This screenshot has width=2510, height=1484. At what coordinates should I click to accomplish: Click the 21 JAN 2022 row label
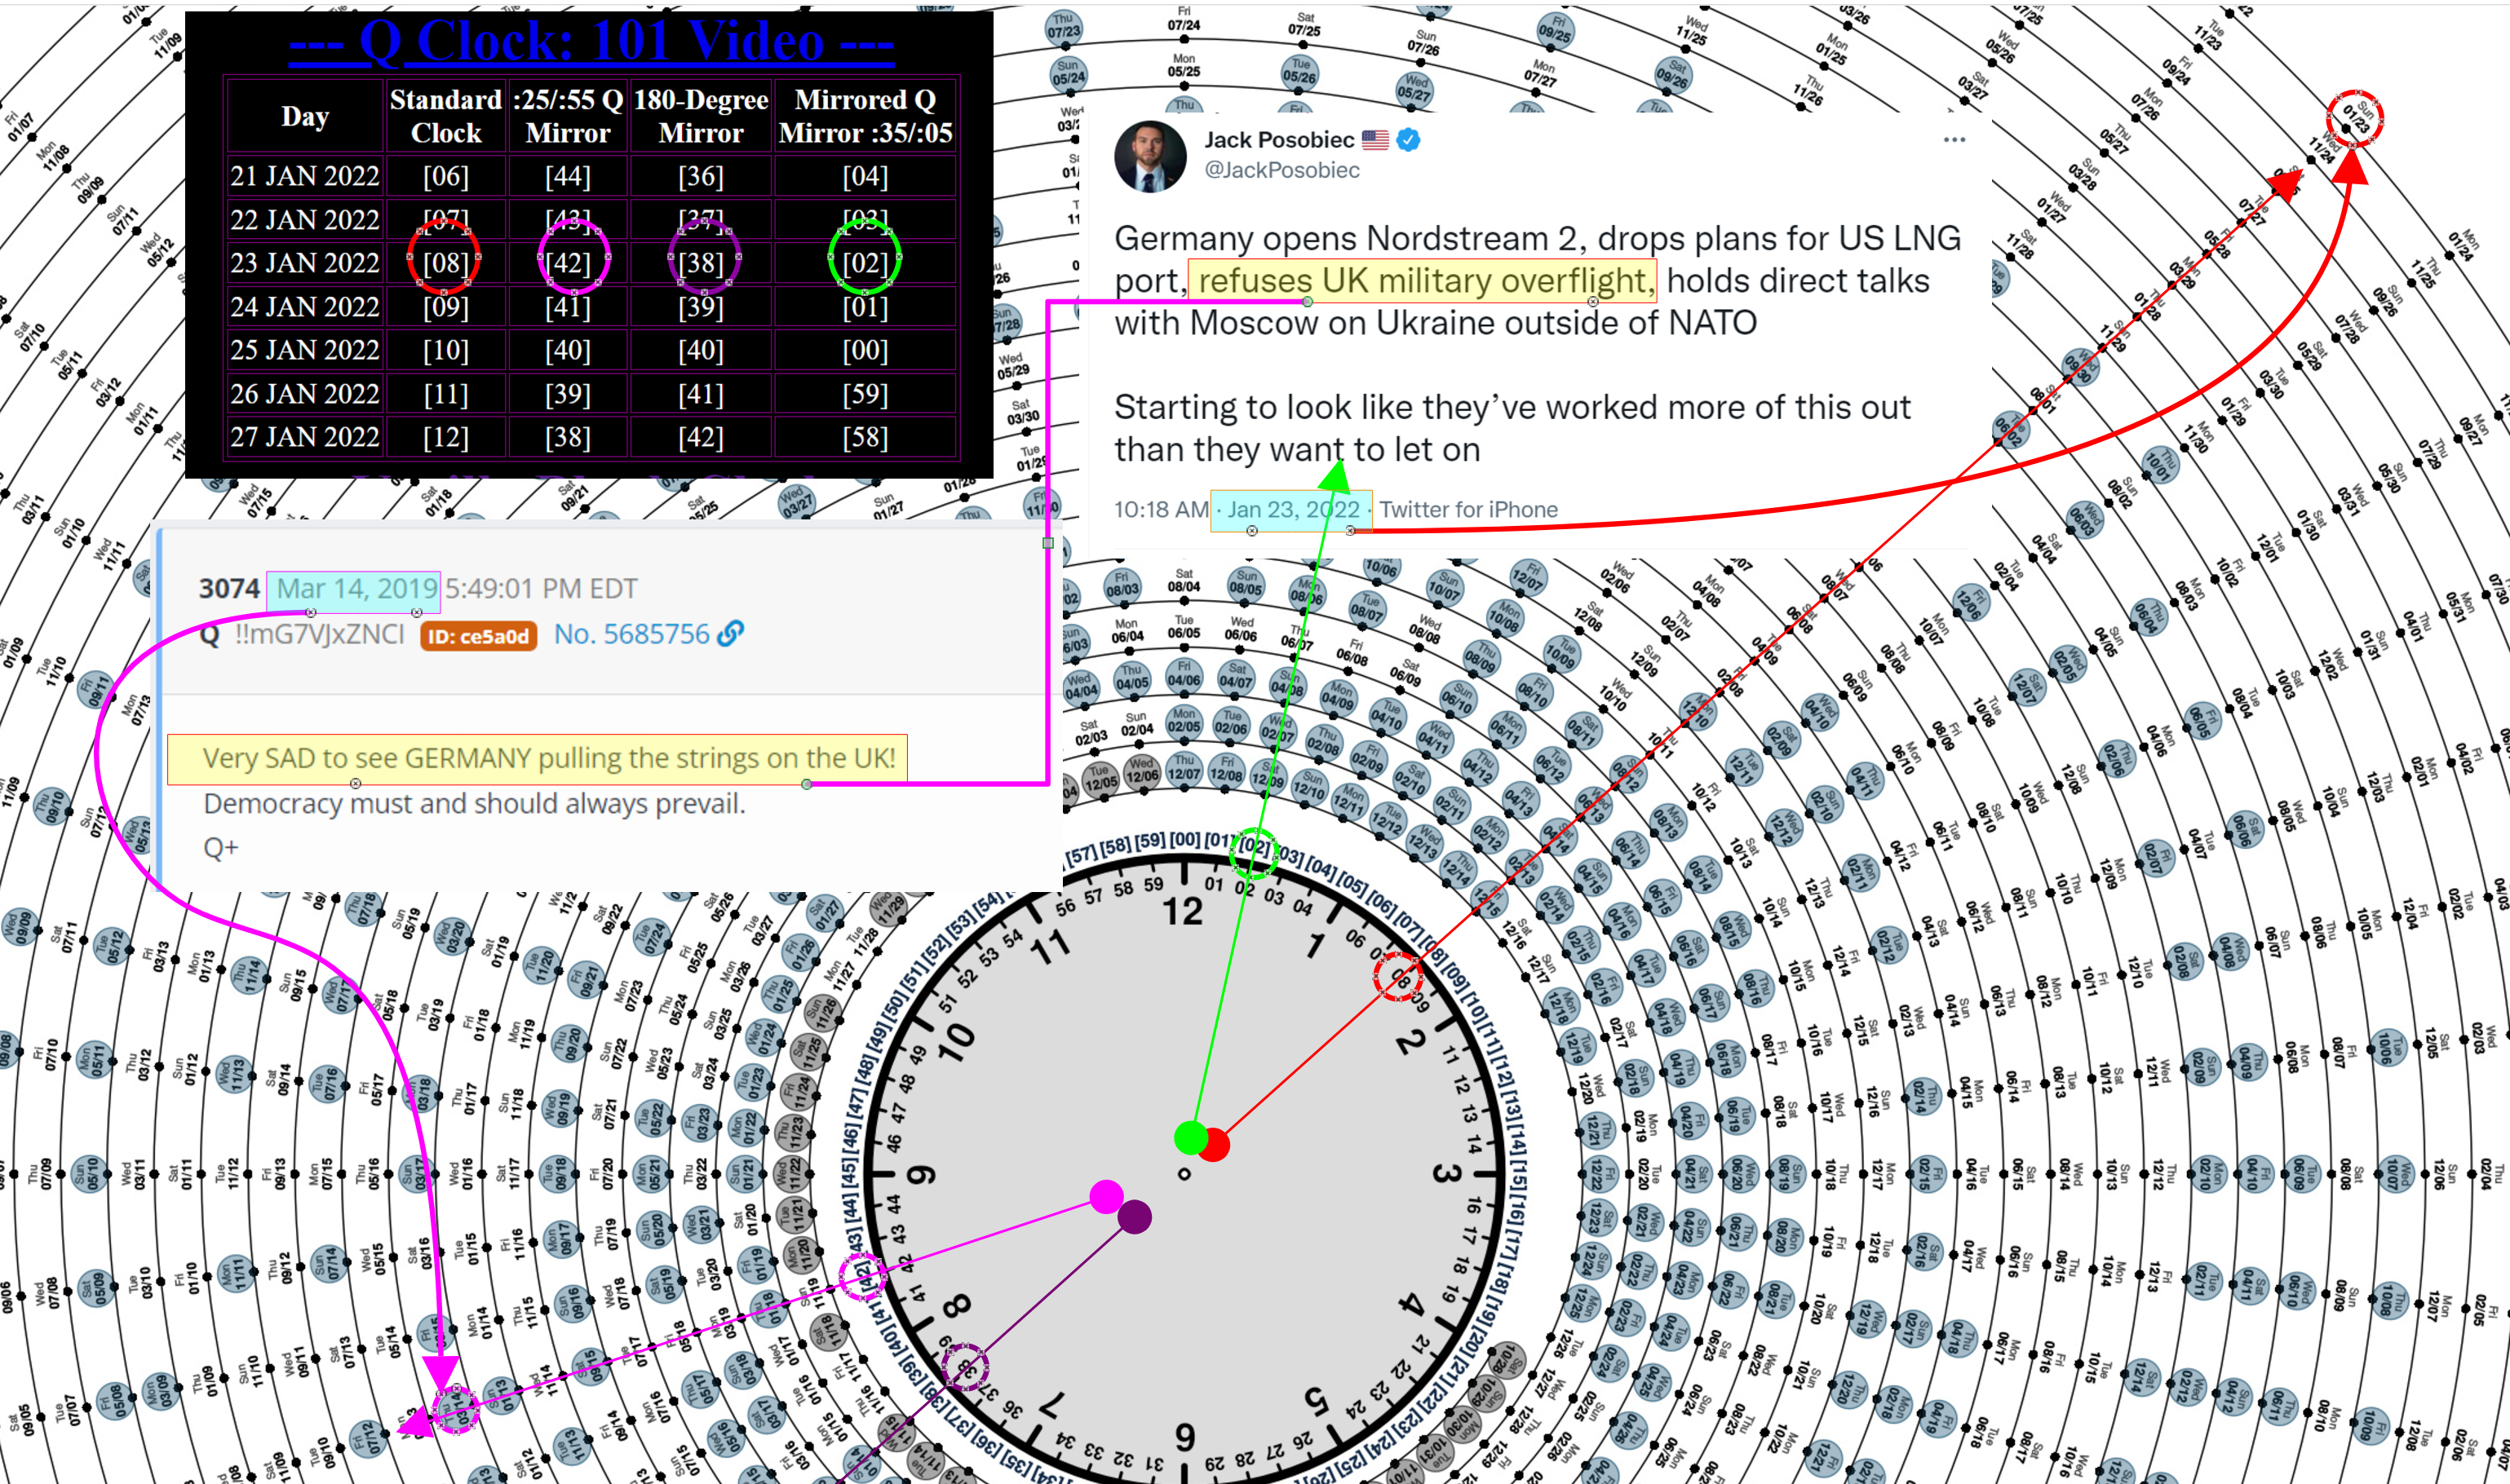(x=304, y=176)
